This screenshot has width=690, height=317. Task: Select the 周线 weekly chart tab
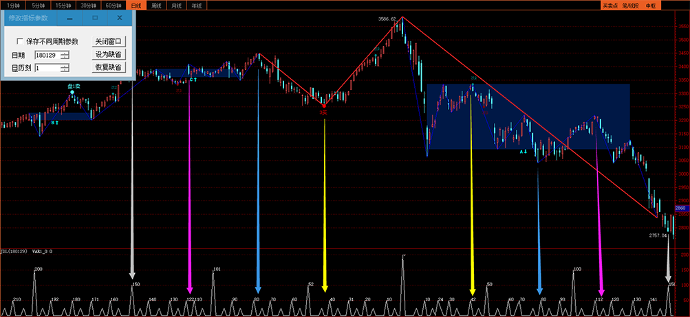156,5
